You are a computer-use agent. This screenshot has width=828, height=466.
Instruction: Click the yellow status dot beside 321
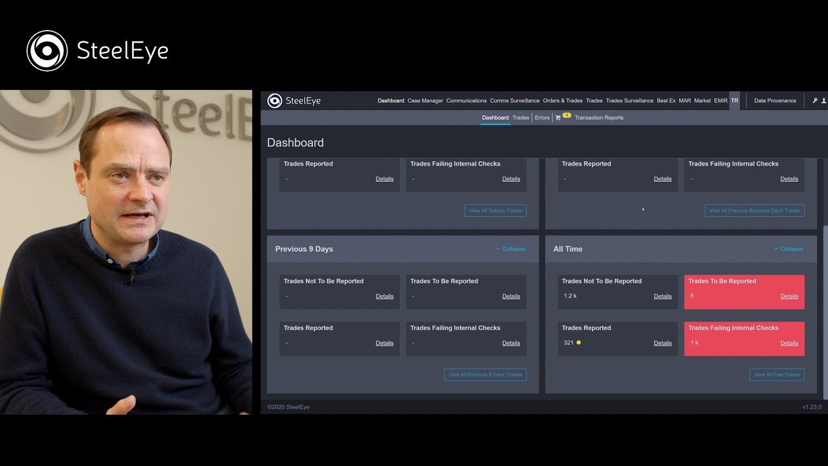coord(578,342)
